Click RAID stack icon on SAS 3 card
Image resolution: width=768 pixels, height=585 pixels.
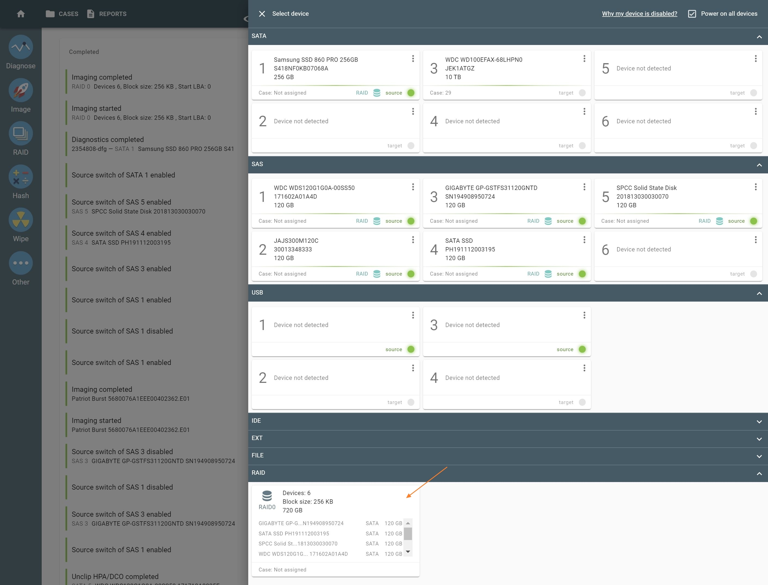pyautogui.click(x=548, y=221)
